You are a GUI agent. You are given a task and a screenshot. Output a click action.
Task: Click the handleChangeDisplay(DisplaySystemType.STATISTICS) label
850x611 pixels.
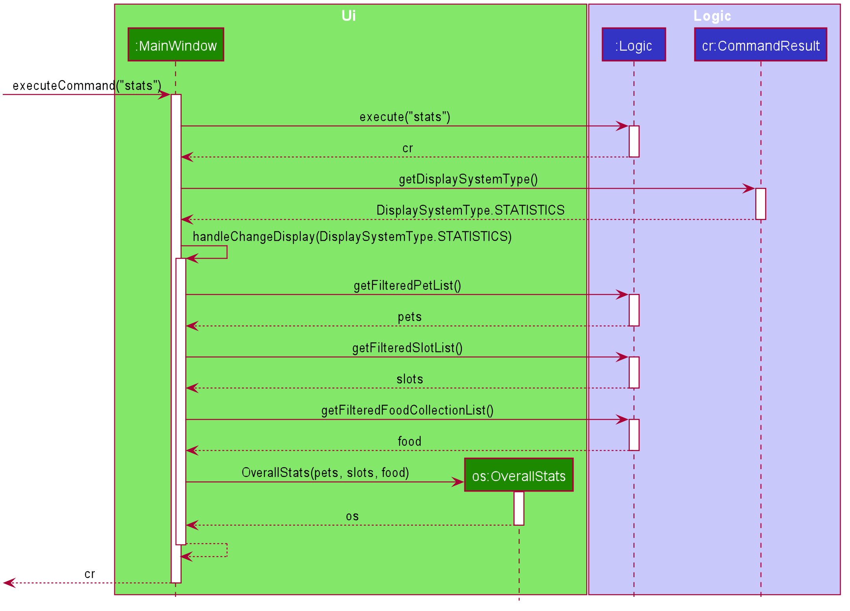pos(352,237)
